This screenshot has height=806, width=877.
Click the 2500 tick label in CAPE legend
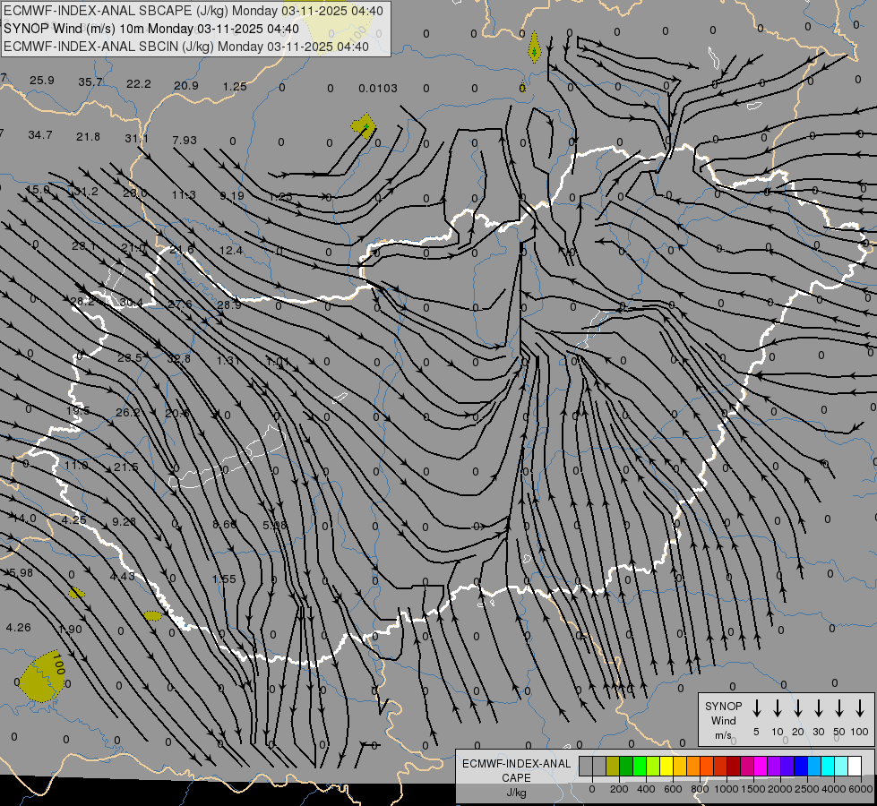(806, 789)
